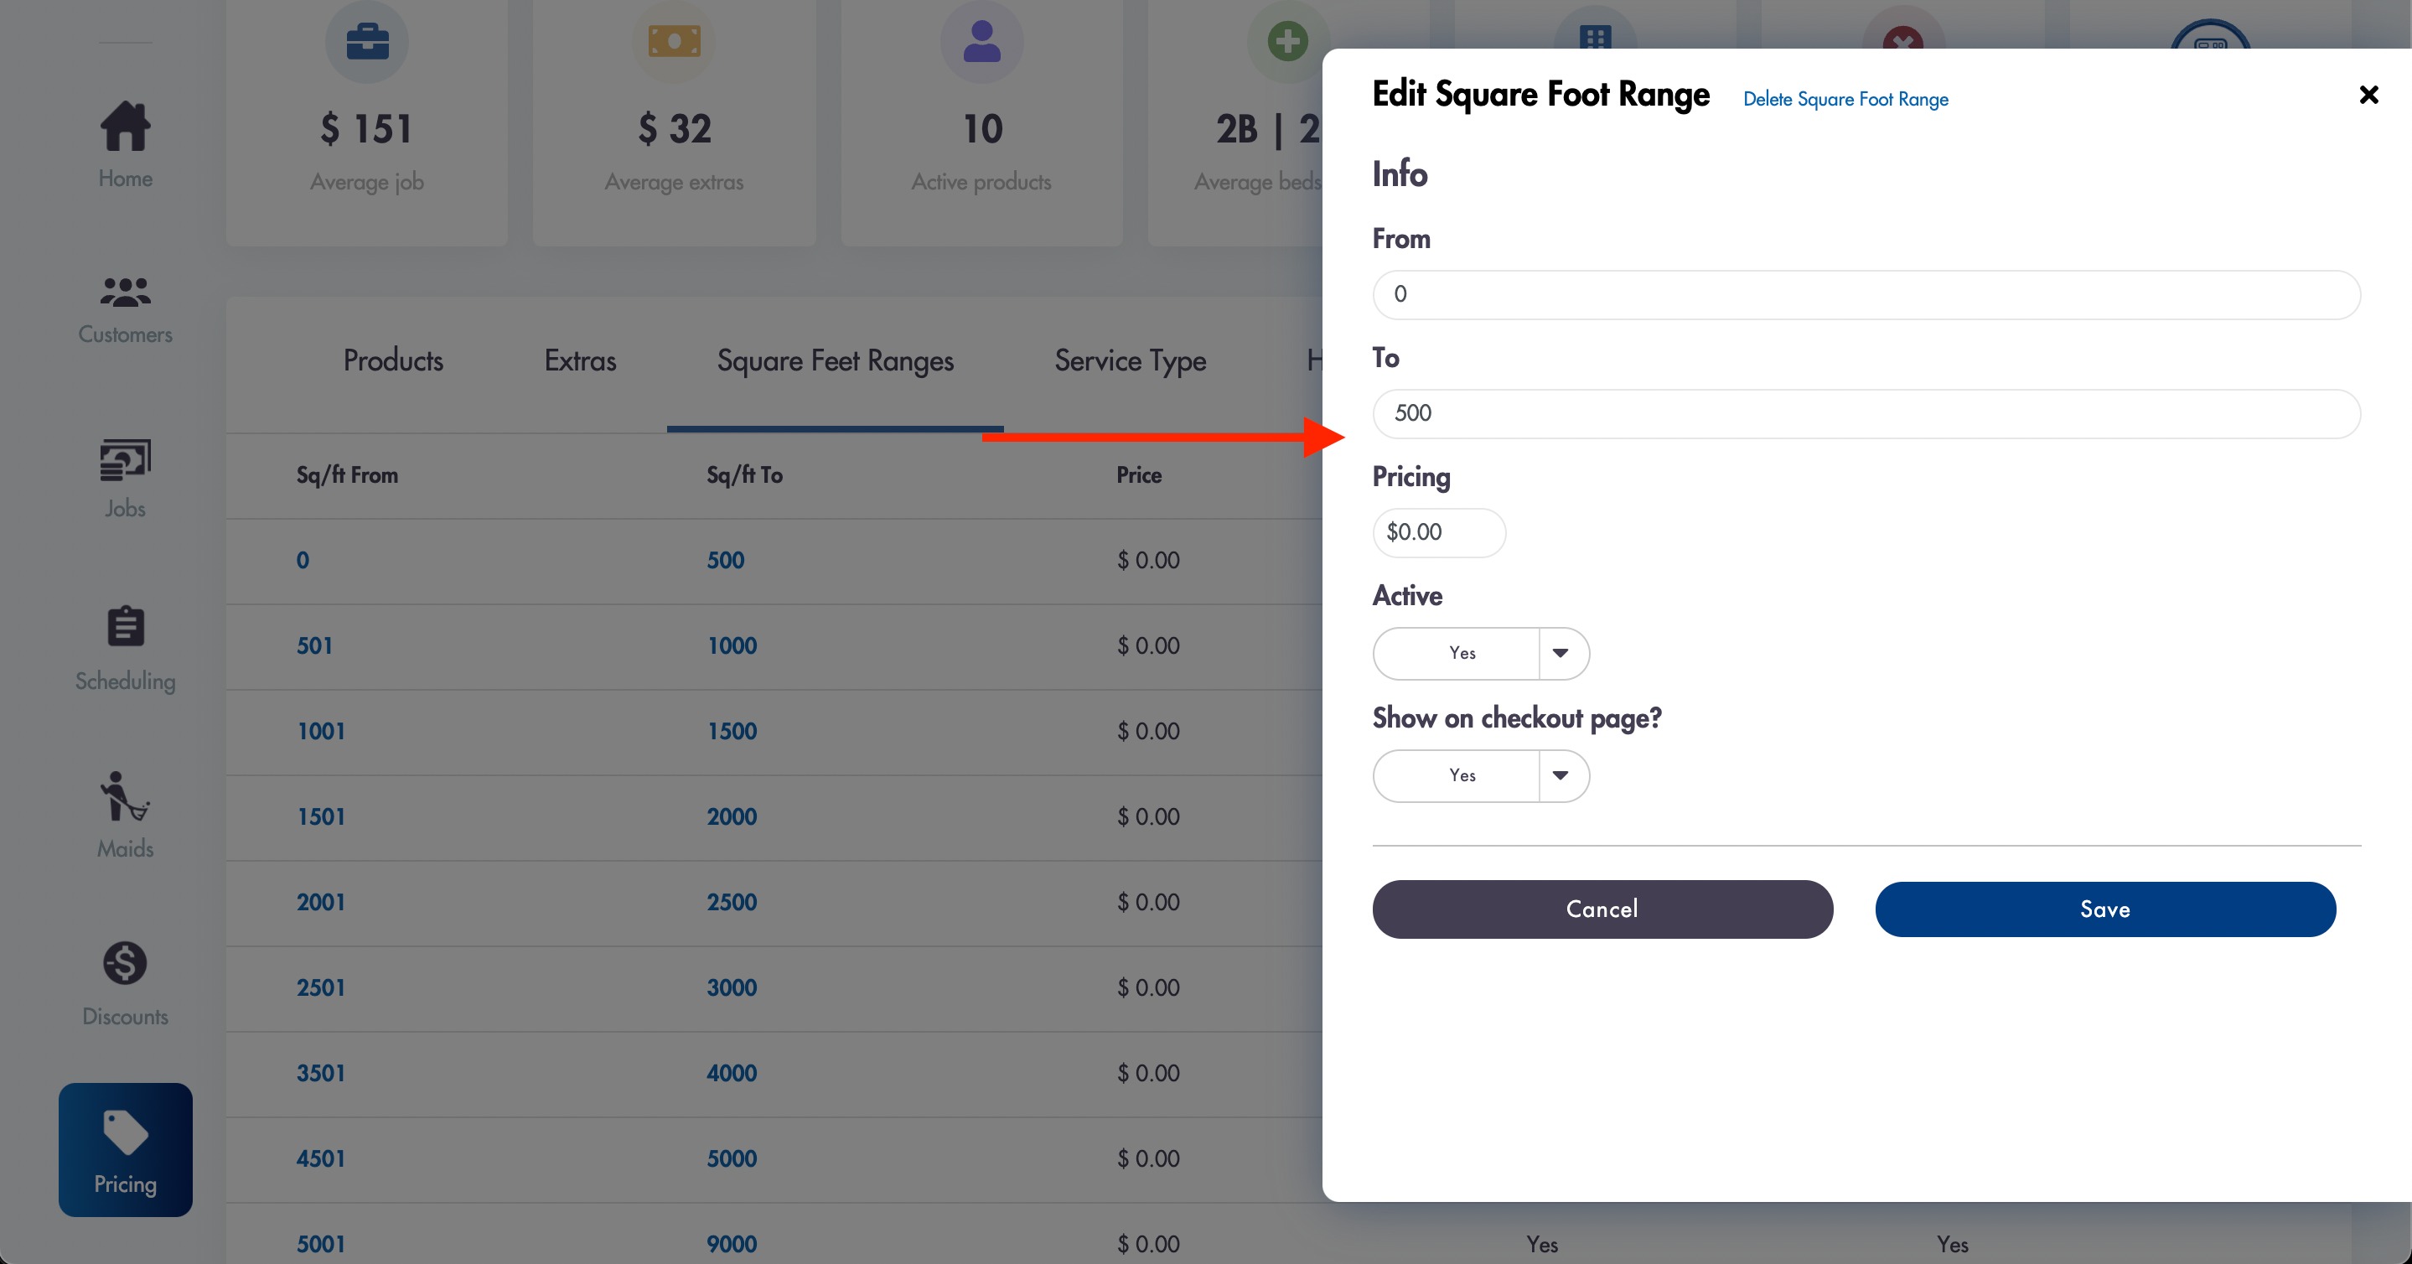Image resolution: width=2412 pixels, height=1264 pixels.
Task: Close the Edit Square Foot Range panel
Action: pos(2369,95)
